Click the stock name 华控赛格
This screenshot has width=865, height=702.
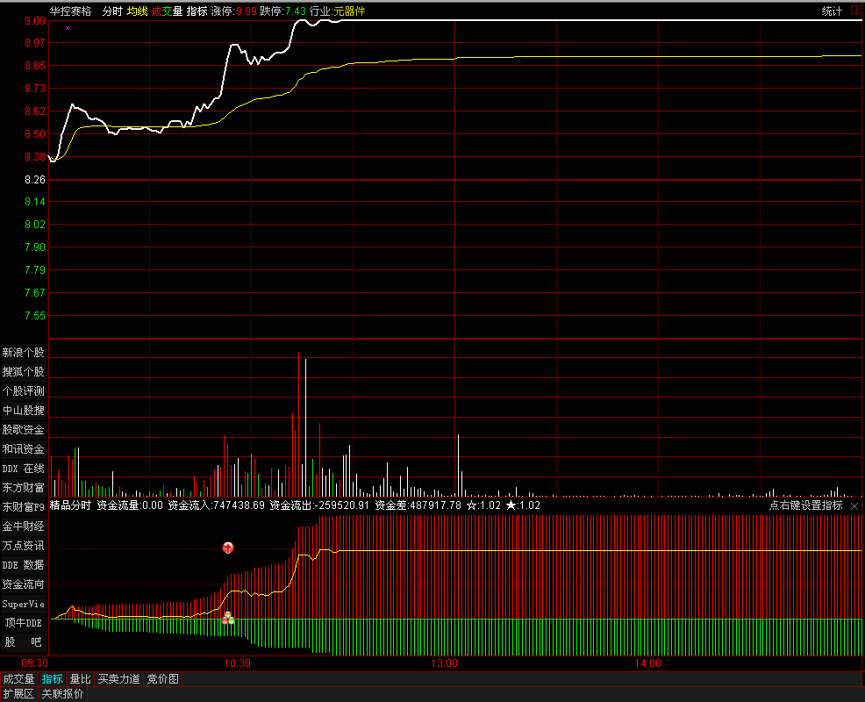coord(70,11)
